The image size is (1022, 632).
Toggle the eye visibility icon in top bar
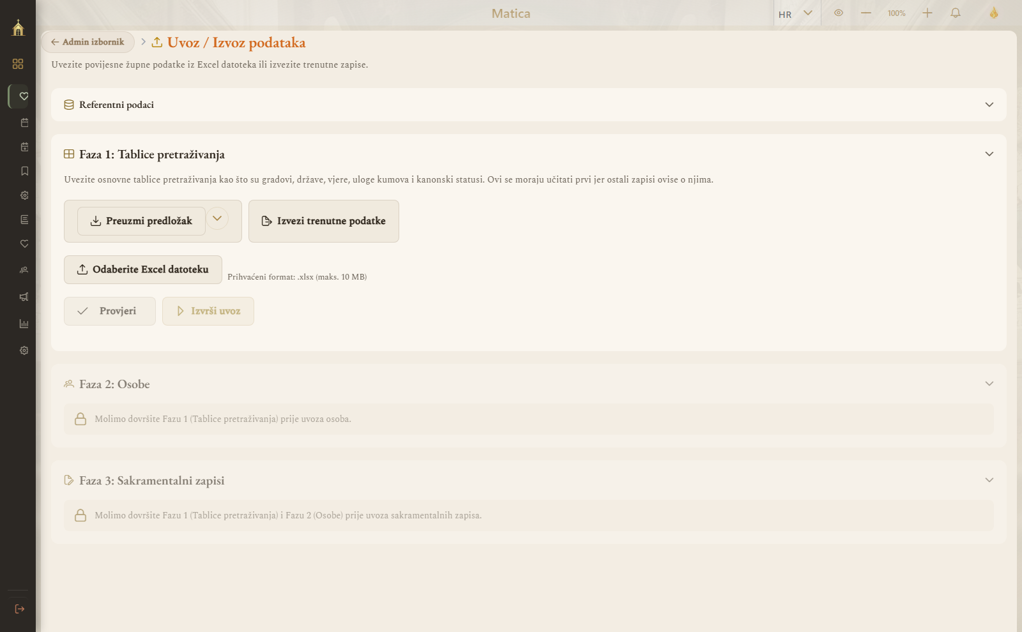[839, 13]
